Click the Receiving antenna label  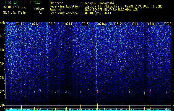click(64, 13)
